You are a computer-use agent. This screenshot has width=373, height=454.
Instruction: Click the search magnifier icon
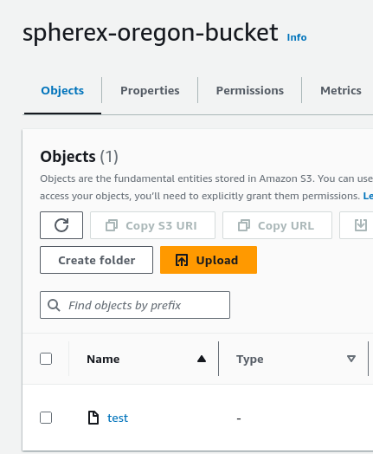point(54,305)
